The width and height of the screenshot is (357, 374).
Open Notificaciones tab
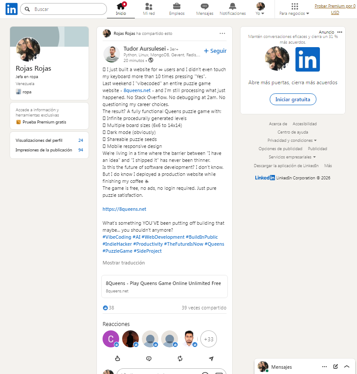pyautogui.click(x=233, y=9)
